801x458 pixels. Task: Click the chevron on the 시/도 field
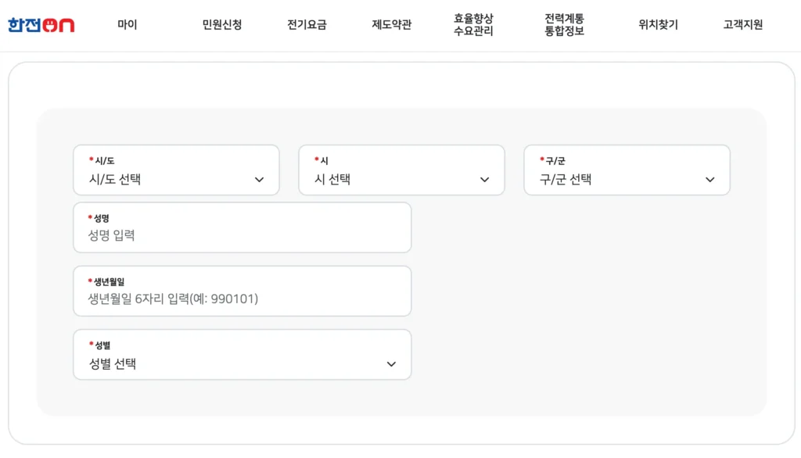(259, 180)
